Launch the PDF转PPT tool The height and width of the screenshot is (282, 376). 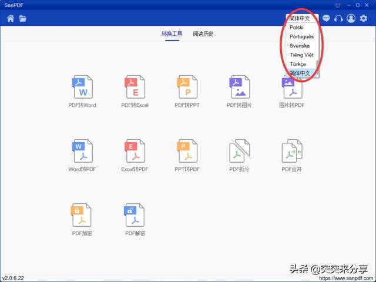coord(187,92)
